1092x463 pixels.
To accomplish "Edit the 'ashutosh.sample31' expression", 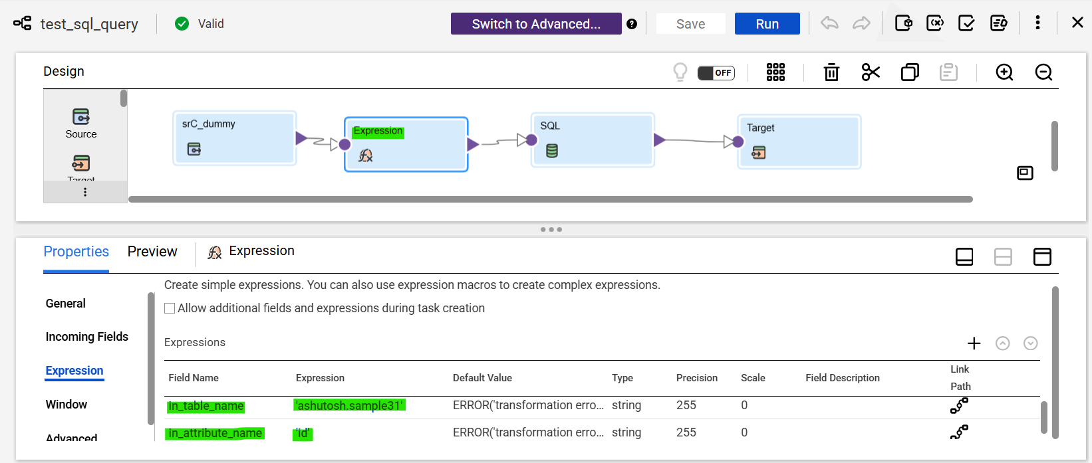I will point(349,405).
